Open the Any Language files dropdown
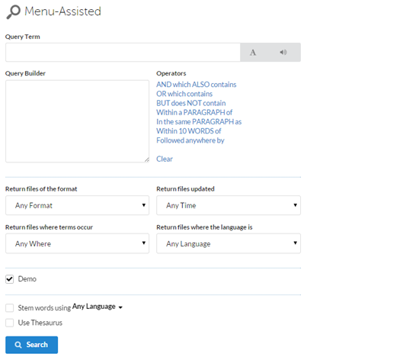The image size is (419, 357). point(229,243)
